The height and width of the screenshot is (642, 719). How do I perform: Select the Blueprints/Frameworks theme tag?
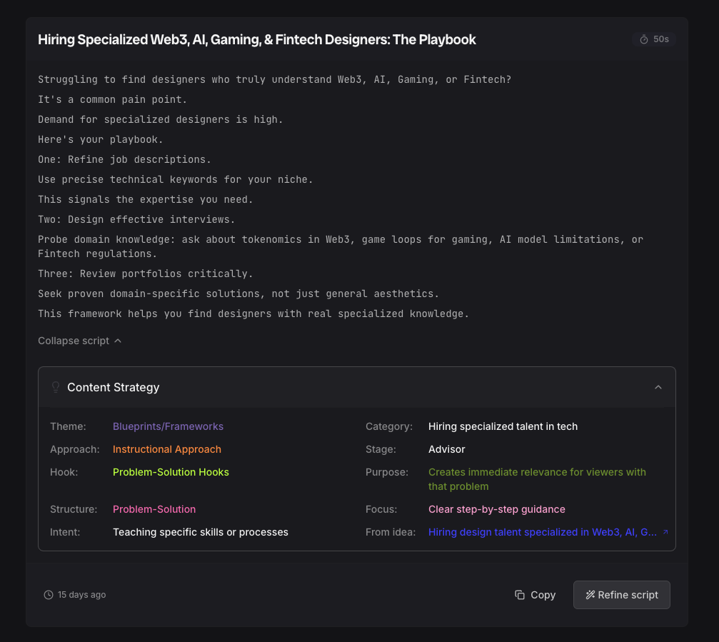(x=169, y=426)
